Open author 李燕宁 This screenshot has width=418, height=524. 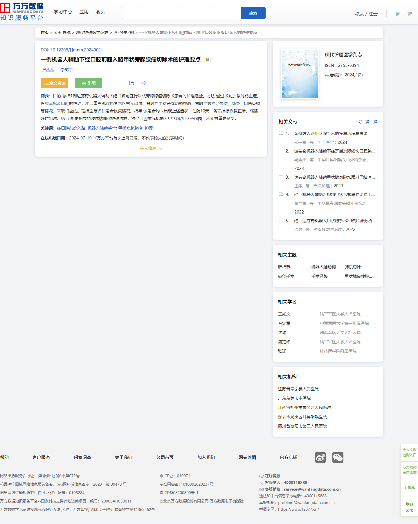click(67, 70)
